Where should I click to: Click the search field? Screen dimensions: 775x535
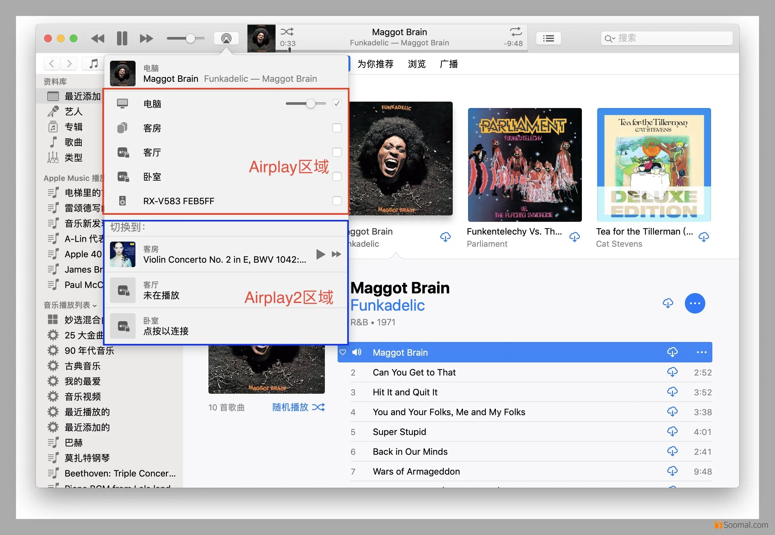(666, 38)
